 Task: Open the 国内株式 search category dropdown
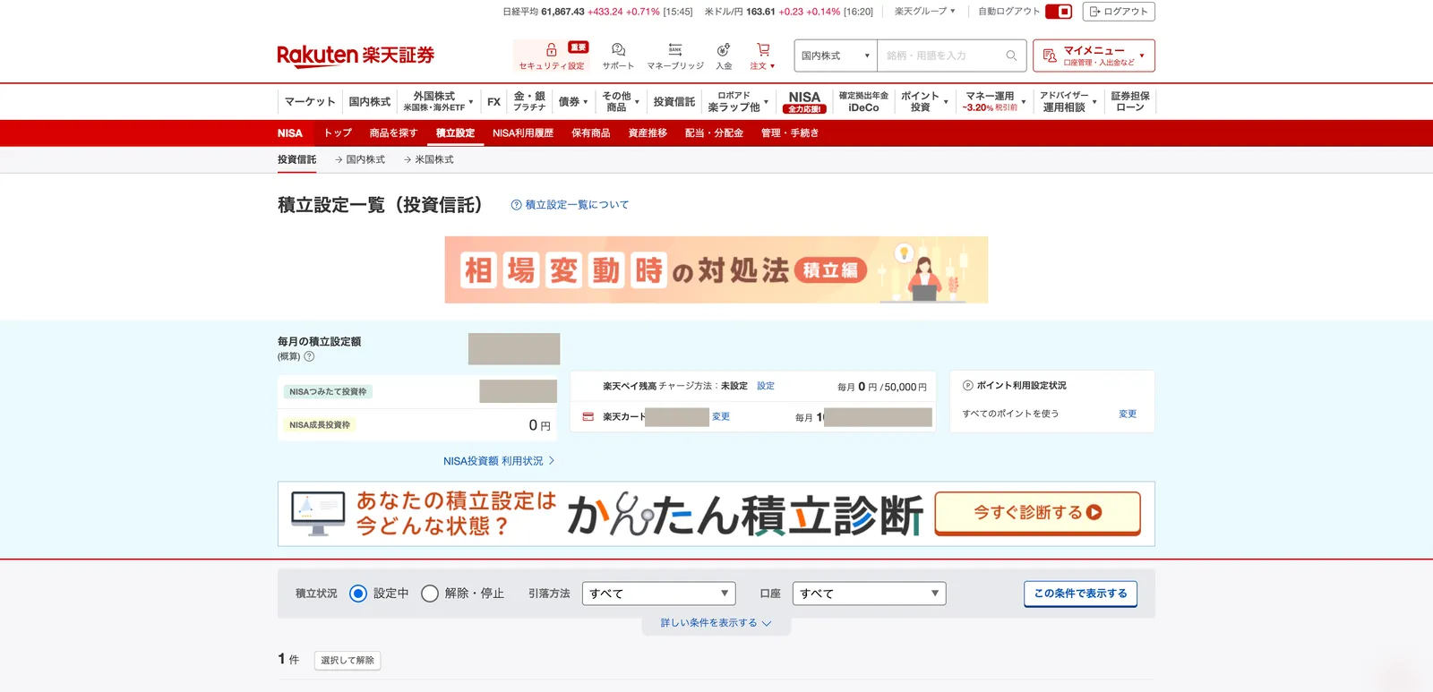836,56
